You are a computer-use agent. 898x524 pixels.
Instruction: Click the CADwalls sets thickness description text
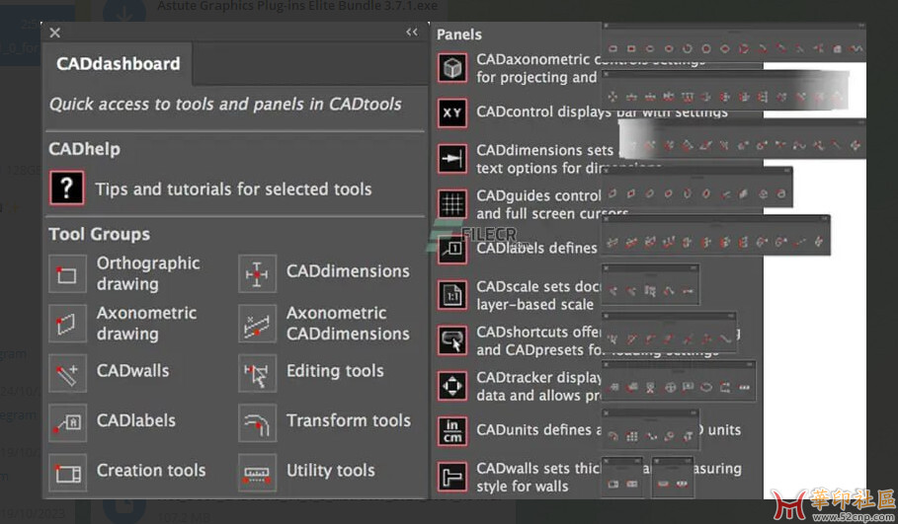pos(538,477)
